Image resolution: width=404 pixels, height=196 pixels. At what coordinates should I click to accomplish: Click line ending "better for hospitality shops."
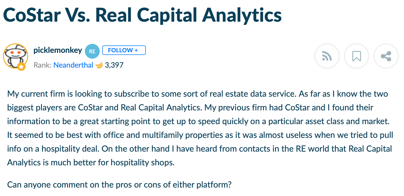(x=91, y=162)
